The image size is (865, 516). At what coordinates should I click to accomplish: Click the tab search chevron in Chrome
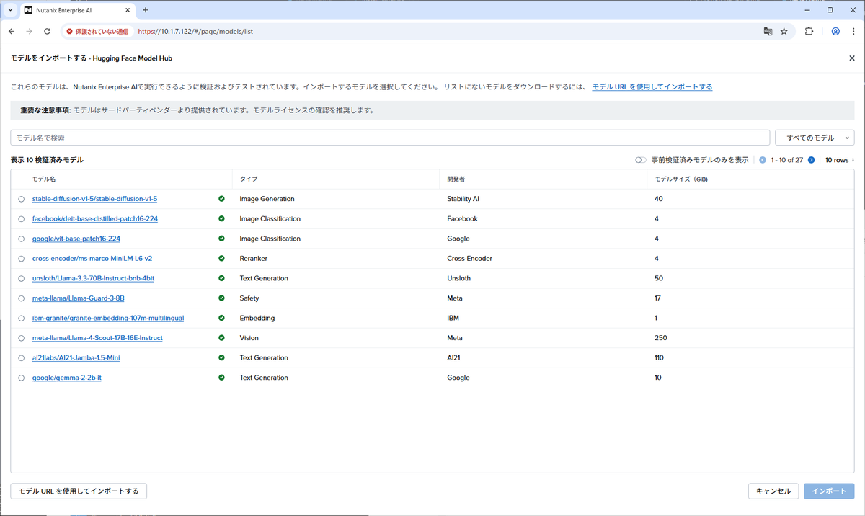click(x=10, y=10)
